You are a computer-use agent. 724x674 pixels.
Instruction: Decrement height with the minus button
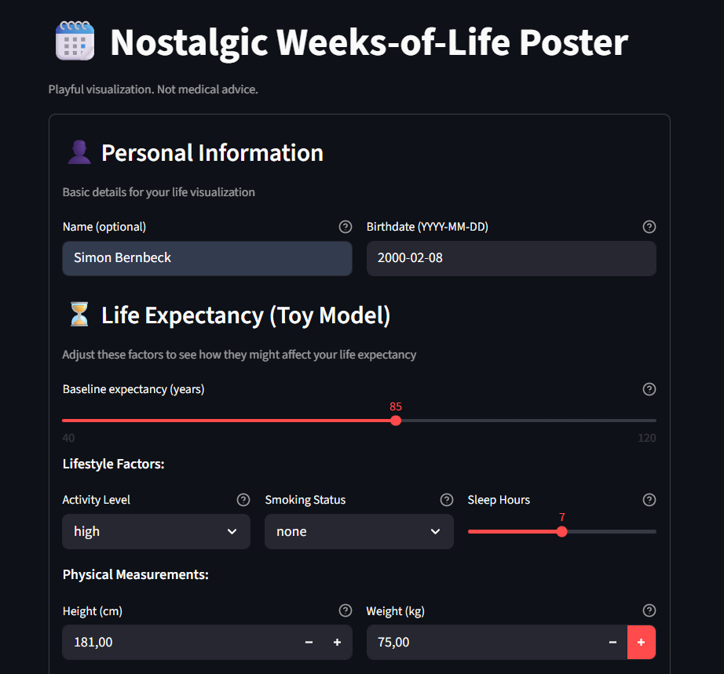(x=309, y=642)
